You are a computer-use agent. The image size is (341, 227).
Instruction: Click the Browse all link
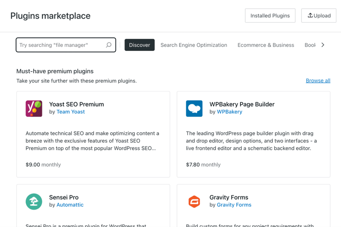(318, 81)
